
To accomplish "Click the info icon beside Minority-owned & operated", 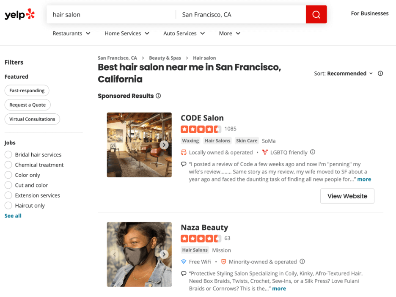I will tap(302, 261).
